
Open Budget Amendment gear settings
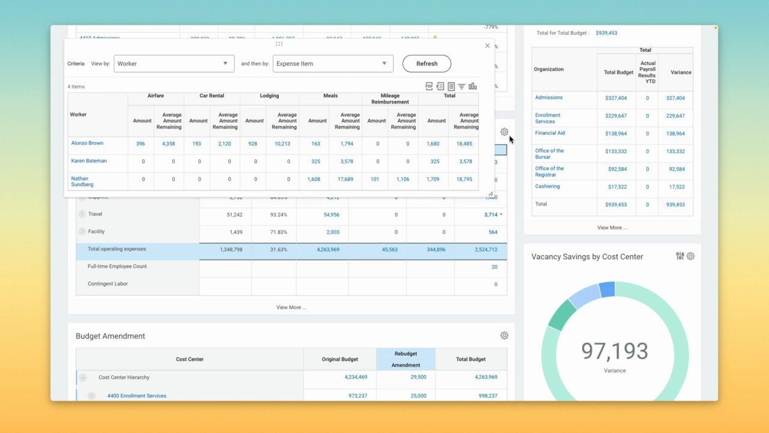click(x=504, y=336)
